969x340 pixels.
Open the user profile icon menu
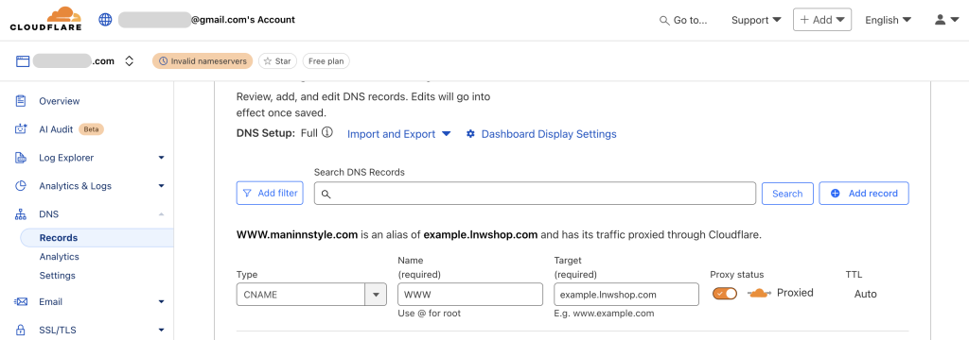[946, 20]
